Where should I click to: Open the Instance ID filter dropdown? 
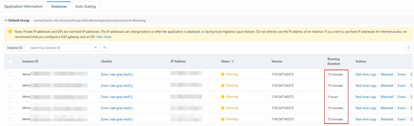15,48
